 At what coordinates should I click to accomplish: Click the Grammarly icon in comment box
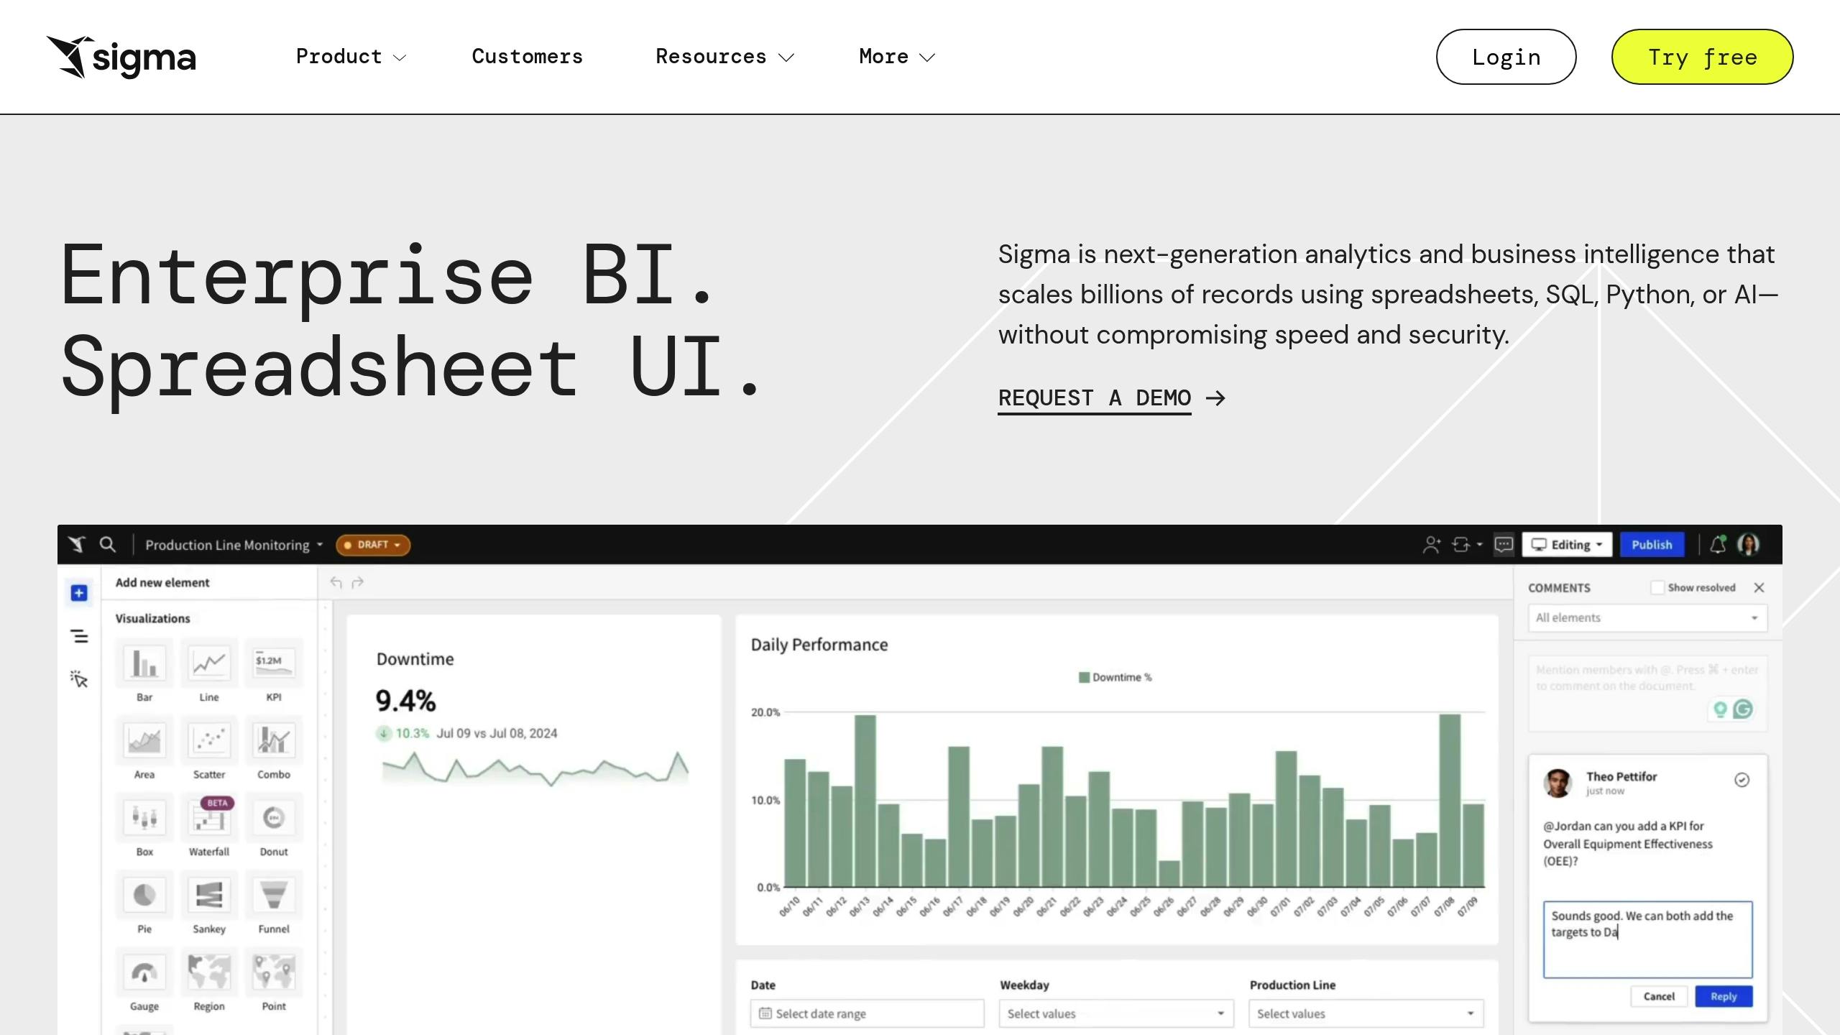coord(1743,709)
